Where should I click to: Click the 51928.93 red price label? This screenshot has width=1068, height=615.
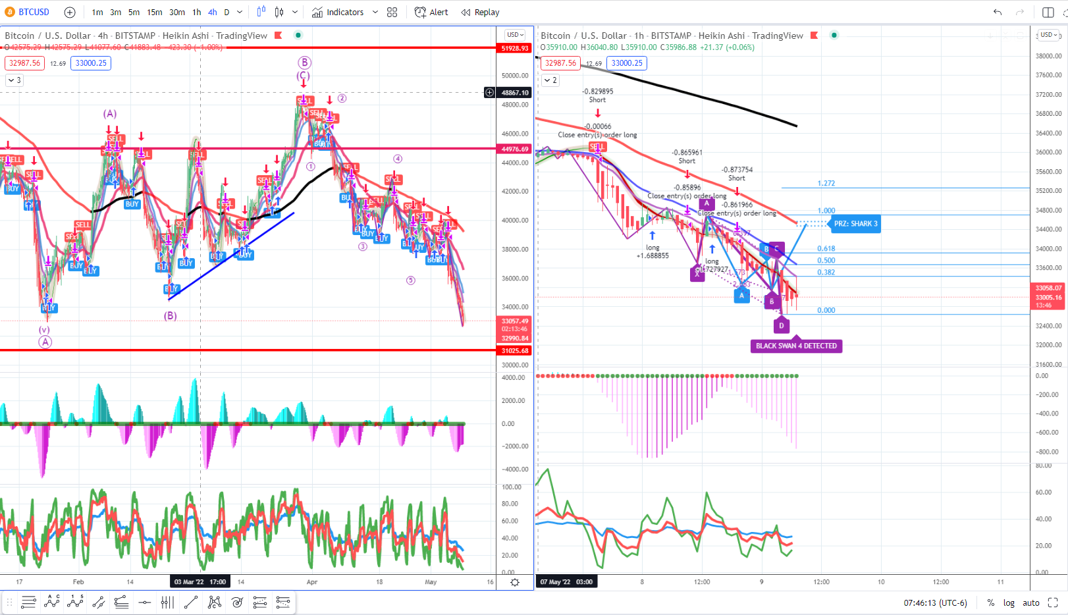point(514,48)
